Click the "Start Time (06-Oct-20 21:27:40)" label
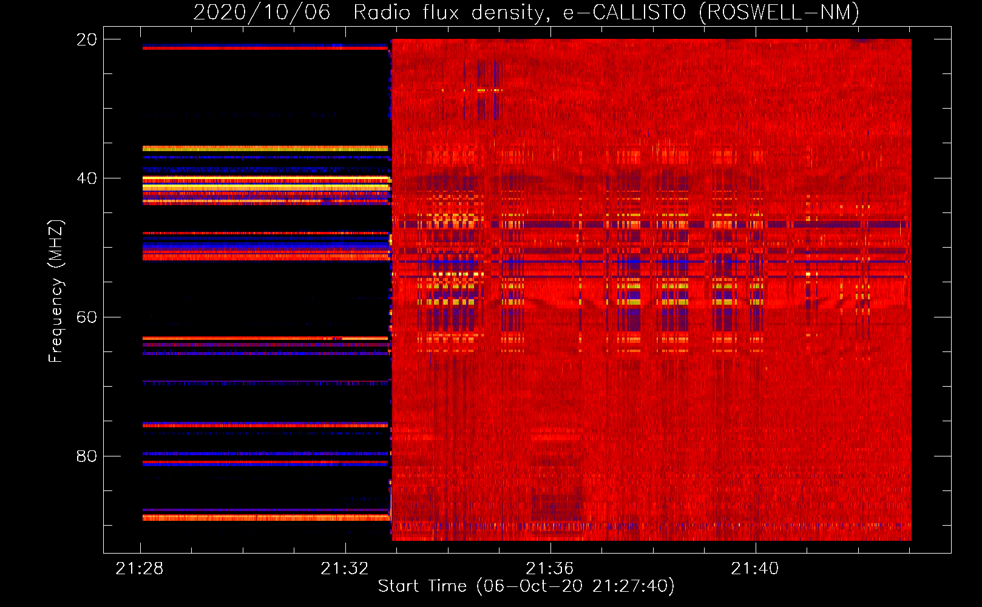 (x=526, y=586)
